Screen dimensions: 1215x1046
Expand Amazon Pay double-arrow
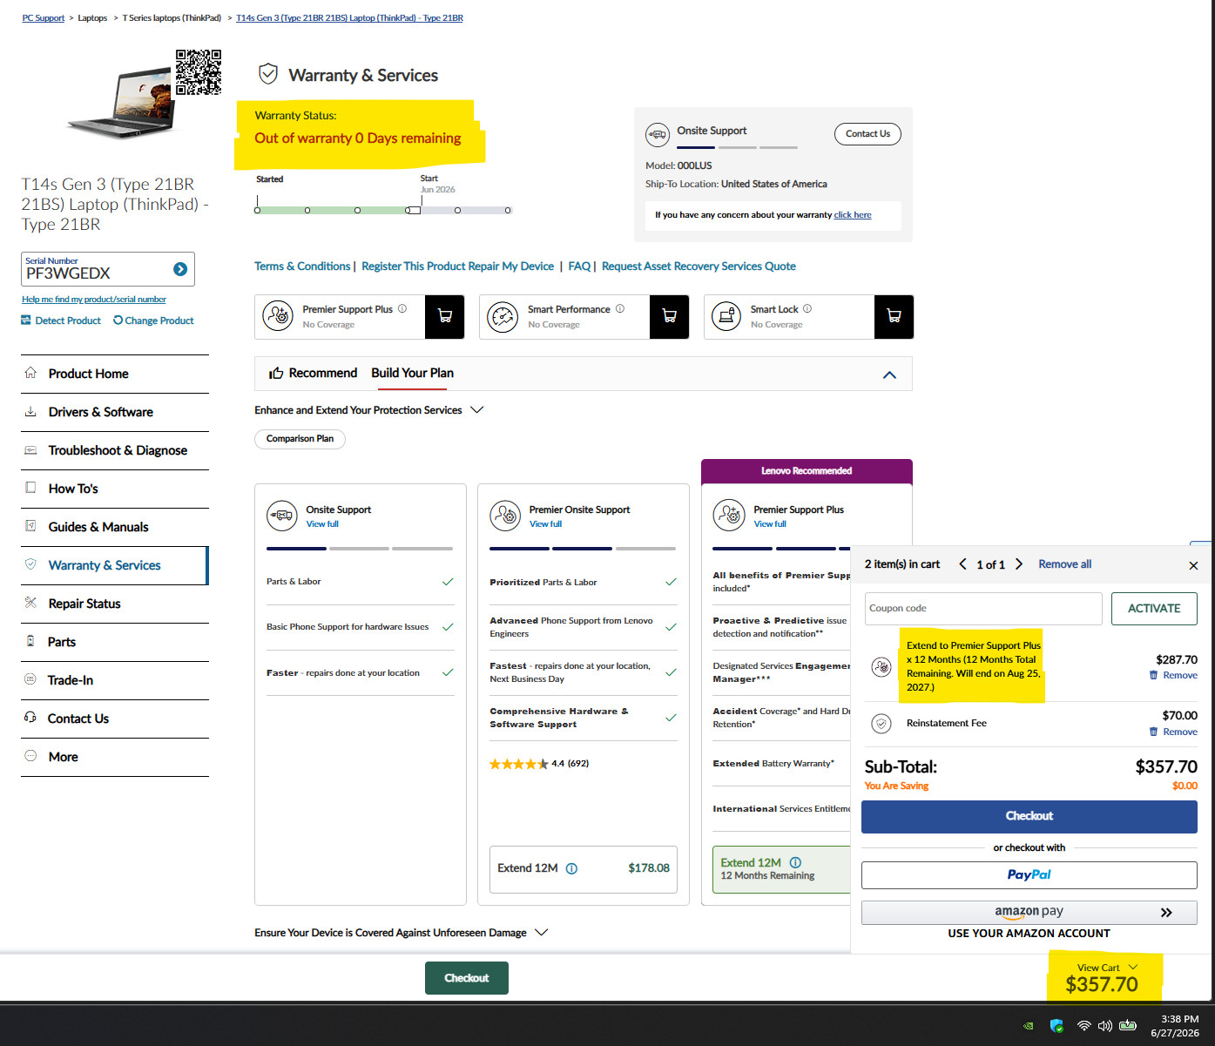click(x=1166, y=912)
